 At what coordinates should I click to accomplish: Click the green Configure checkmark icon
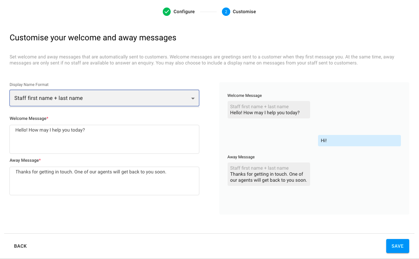coord(167,12)
